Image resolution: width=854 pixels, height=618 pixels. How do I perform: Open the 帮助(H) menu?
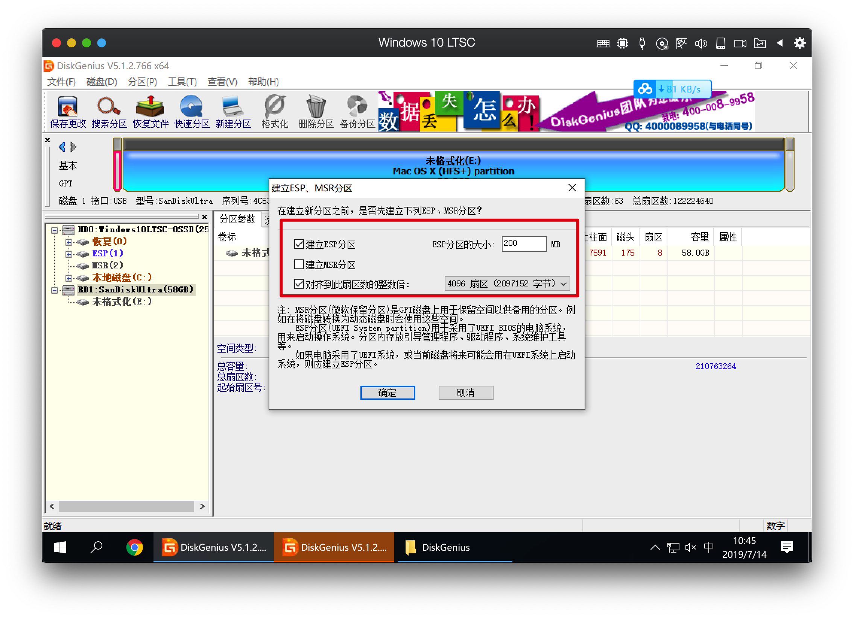click(263, 82)
